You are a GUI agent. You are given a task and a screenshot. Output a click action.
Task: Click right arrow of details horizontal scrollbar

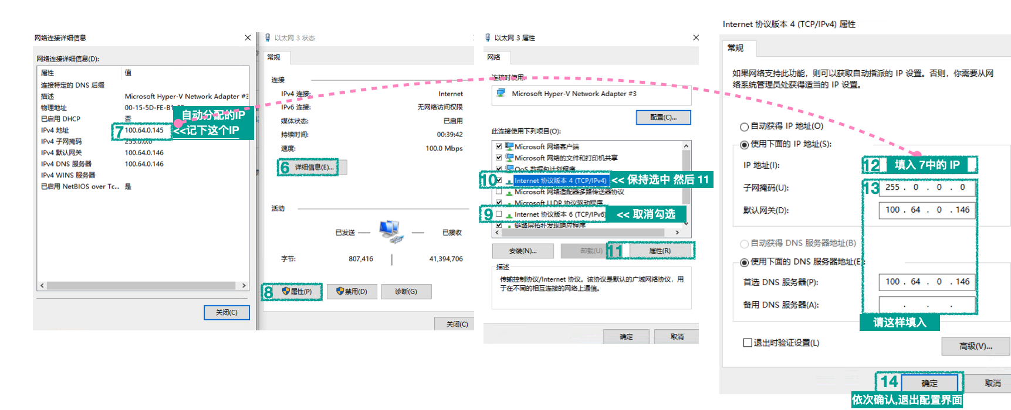click(x=244, y=286)
